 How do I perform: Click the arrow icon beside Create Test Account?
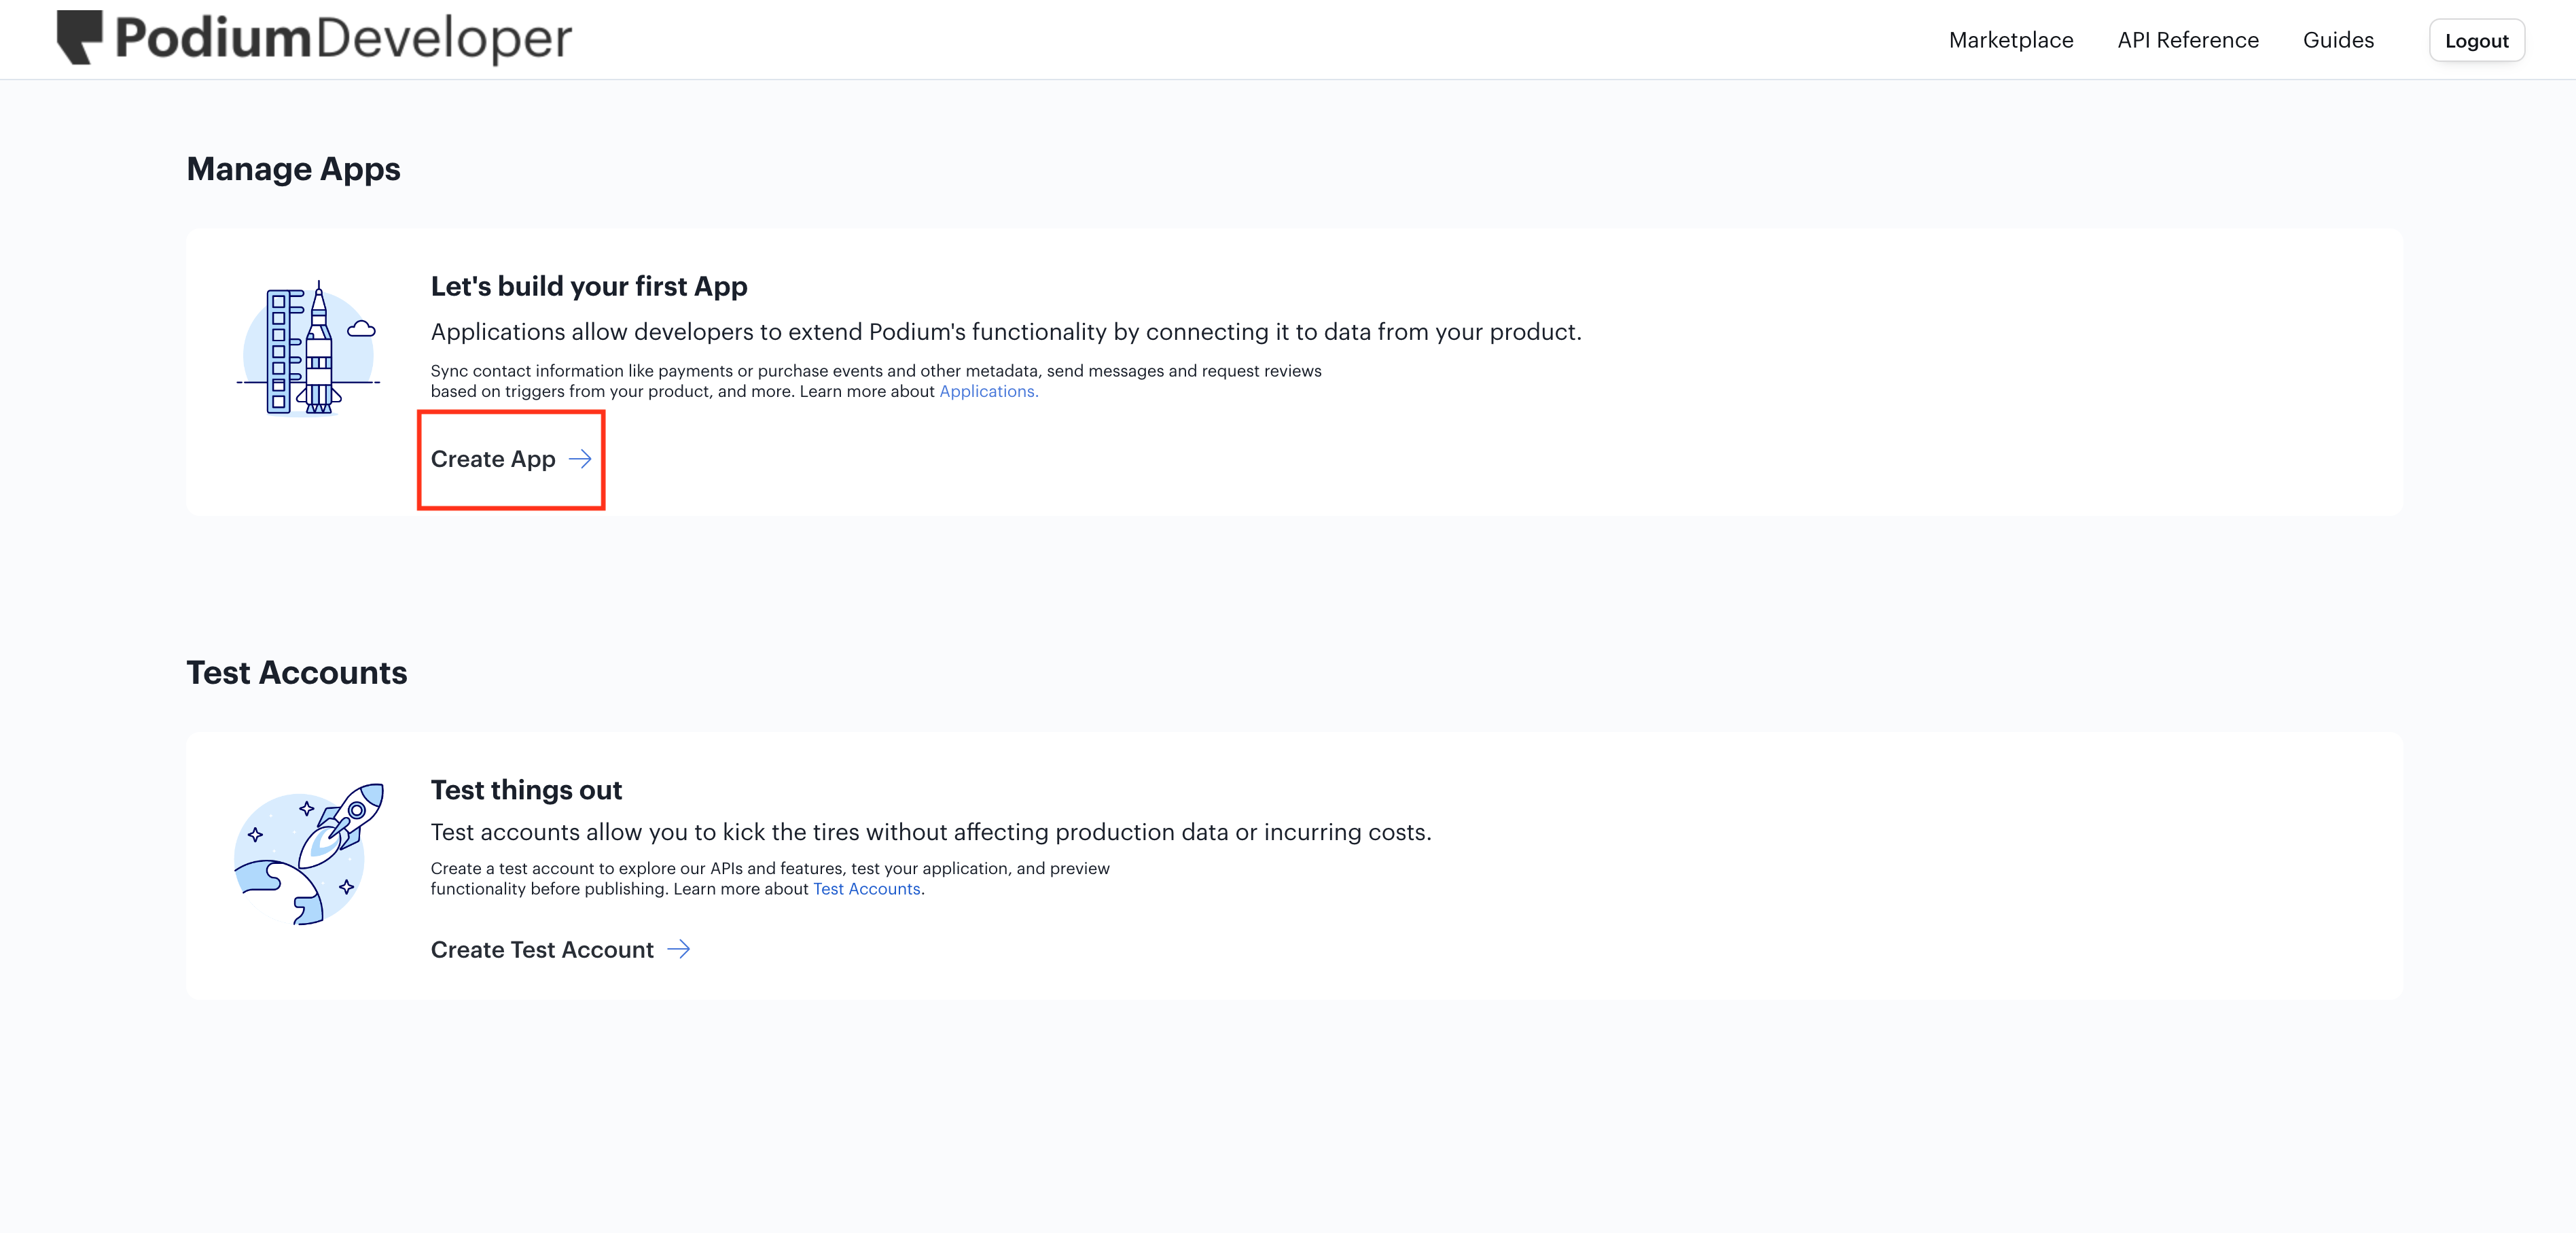coord(678,949)
